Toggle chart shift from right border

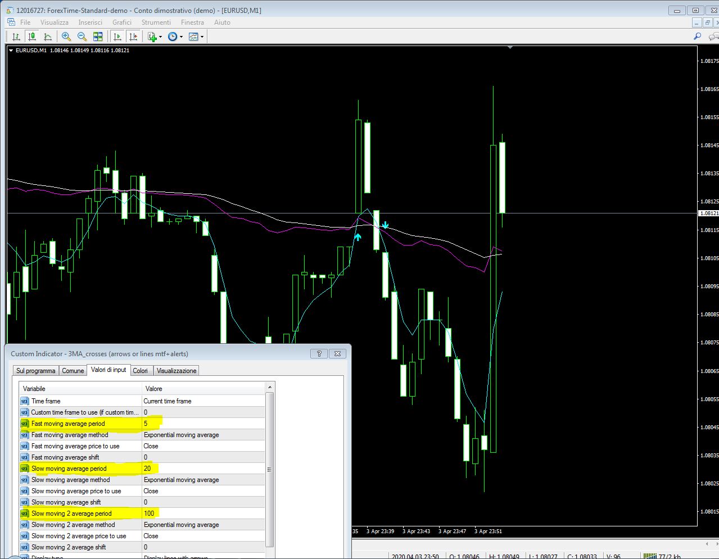pyautogui.click(x=133, y=37)
